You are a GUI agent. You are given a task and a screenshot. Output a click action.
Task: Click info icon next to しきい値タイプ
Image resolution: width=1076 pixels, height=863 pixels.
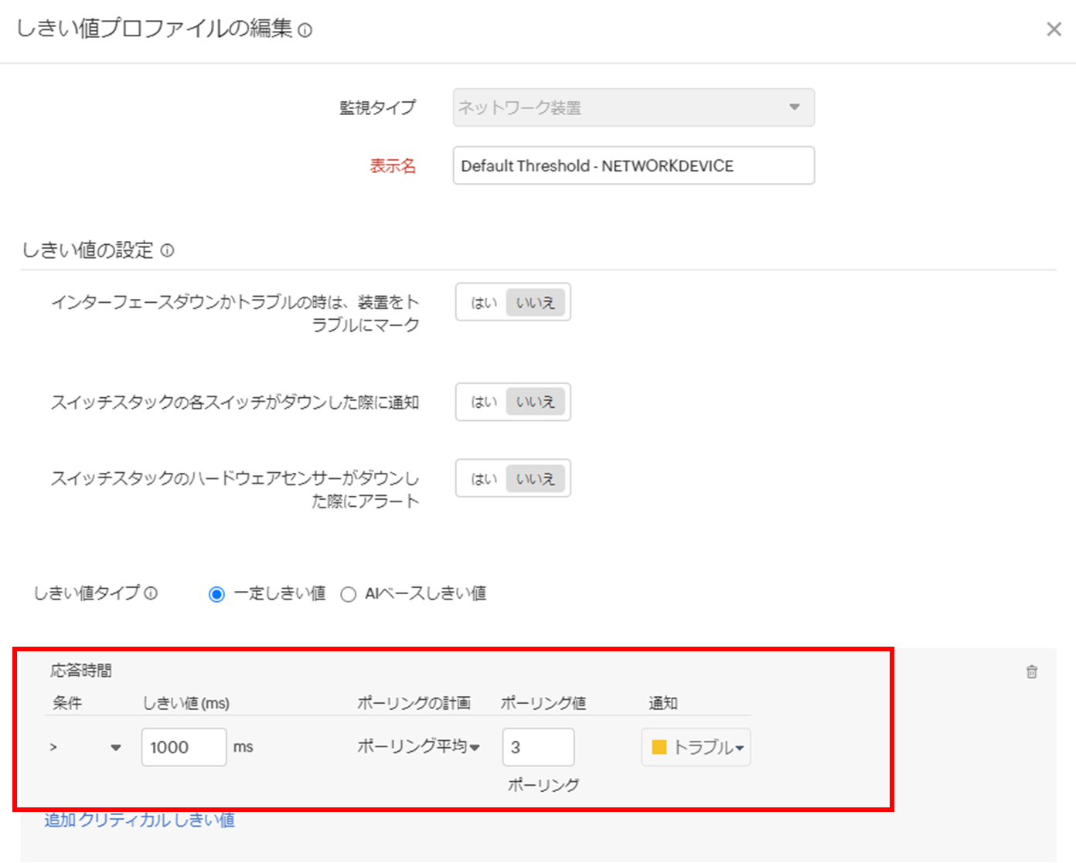152,593
